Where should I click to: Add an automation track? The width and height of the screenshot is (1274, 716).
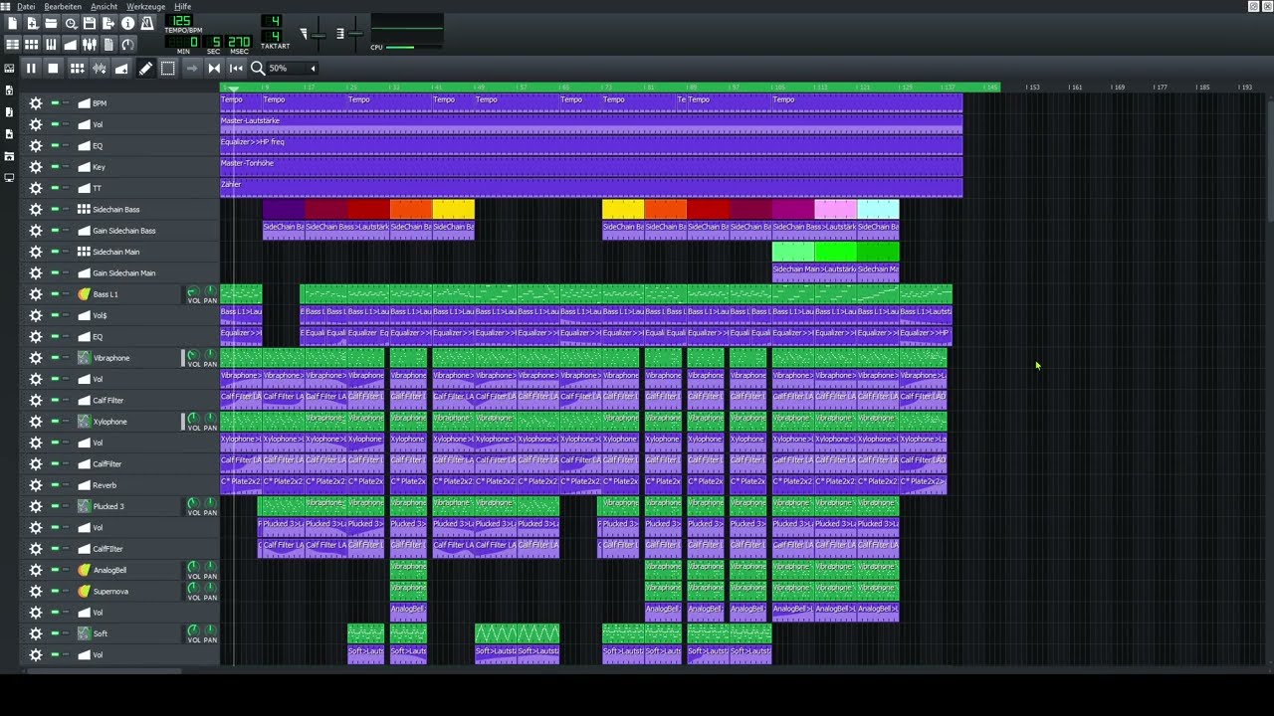click(x=121, y=68)
